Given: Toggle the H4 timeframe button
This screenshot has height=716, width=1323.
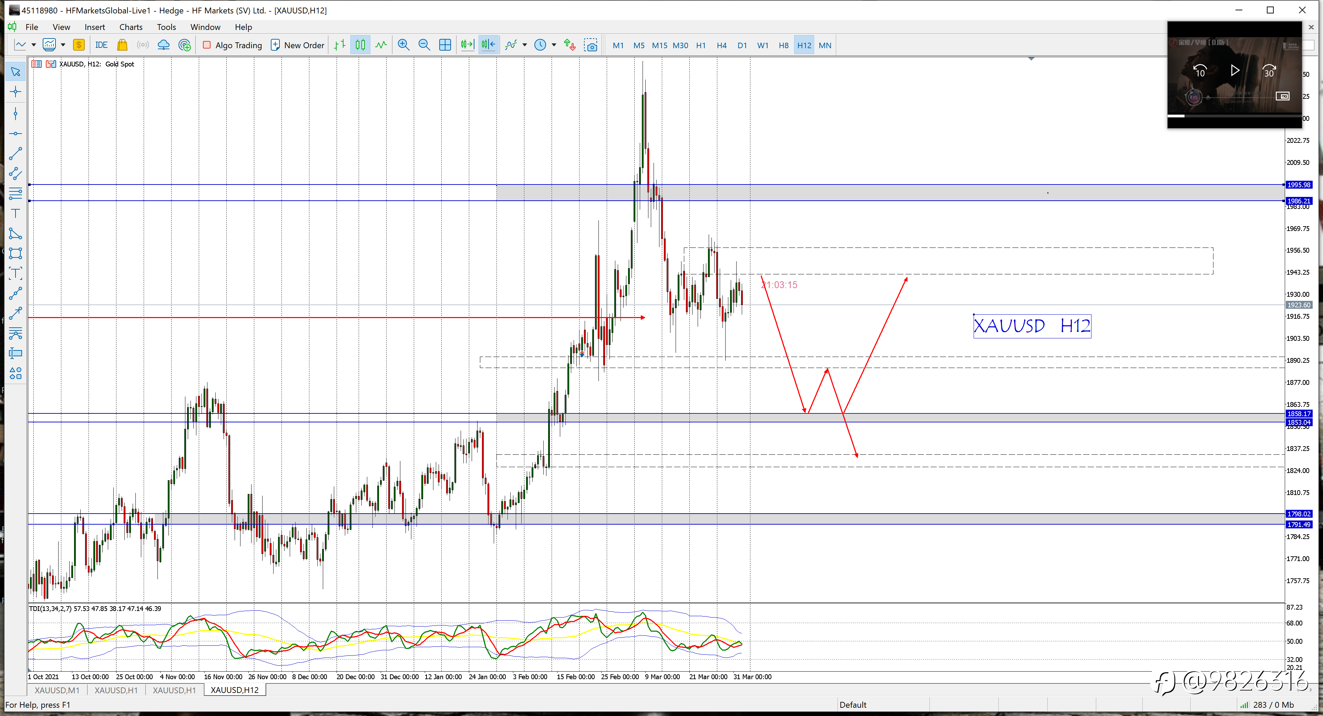Looking at the screenshot, I should pos(721,45).
